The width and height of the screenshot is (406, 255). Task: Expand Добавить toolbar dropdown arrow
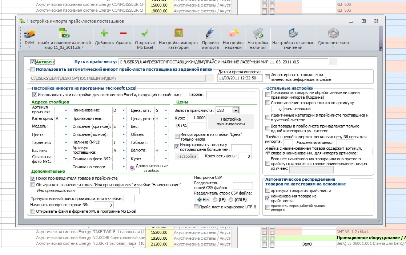click(104, 47)
